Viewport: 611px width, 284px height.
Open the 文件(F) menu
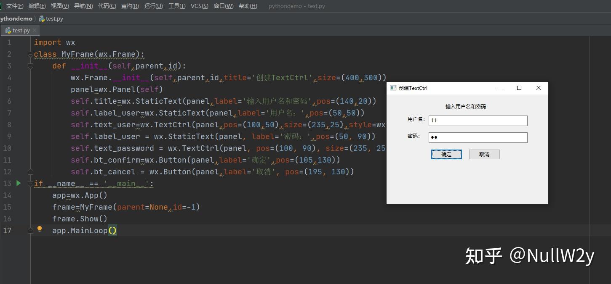15,6
